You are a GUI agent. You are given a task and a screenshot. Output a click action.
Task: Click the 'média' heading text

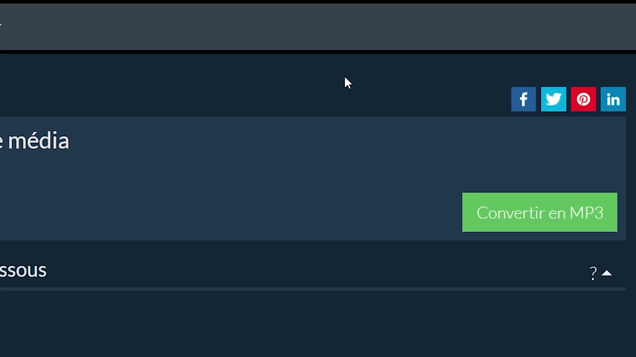38,141
